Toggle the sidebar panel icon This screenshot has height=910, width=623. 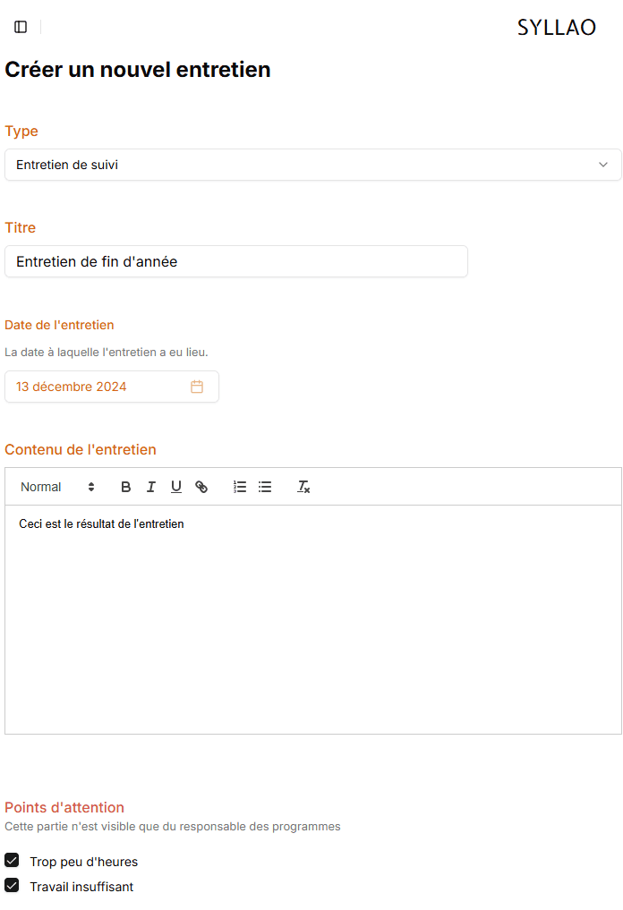click(21, 27)
